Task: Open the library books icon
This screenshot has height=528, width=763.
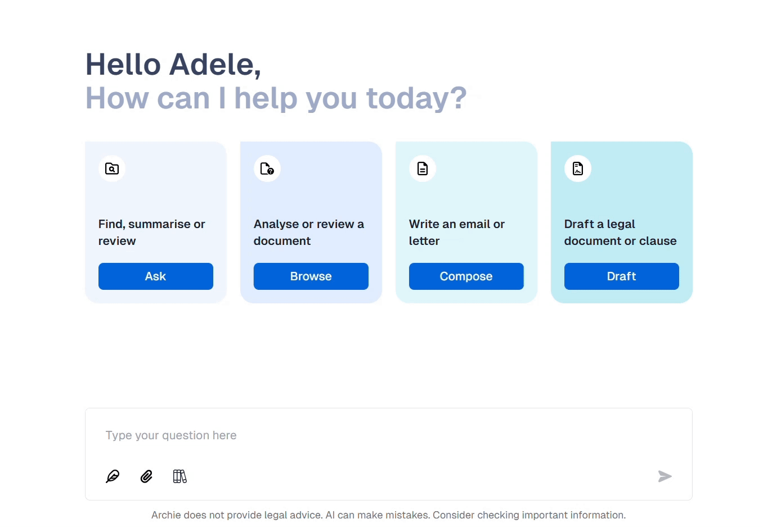Action: (x=180, y=476)
